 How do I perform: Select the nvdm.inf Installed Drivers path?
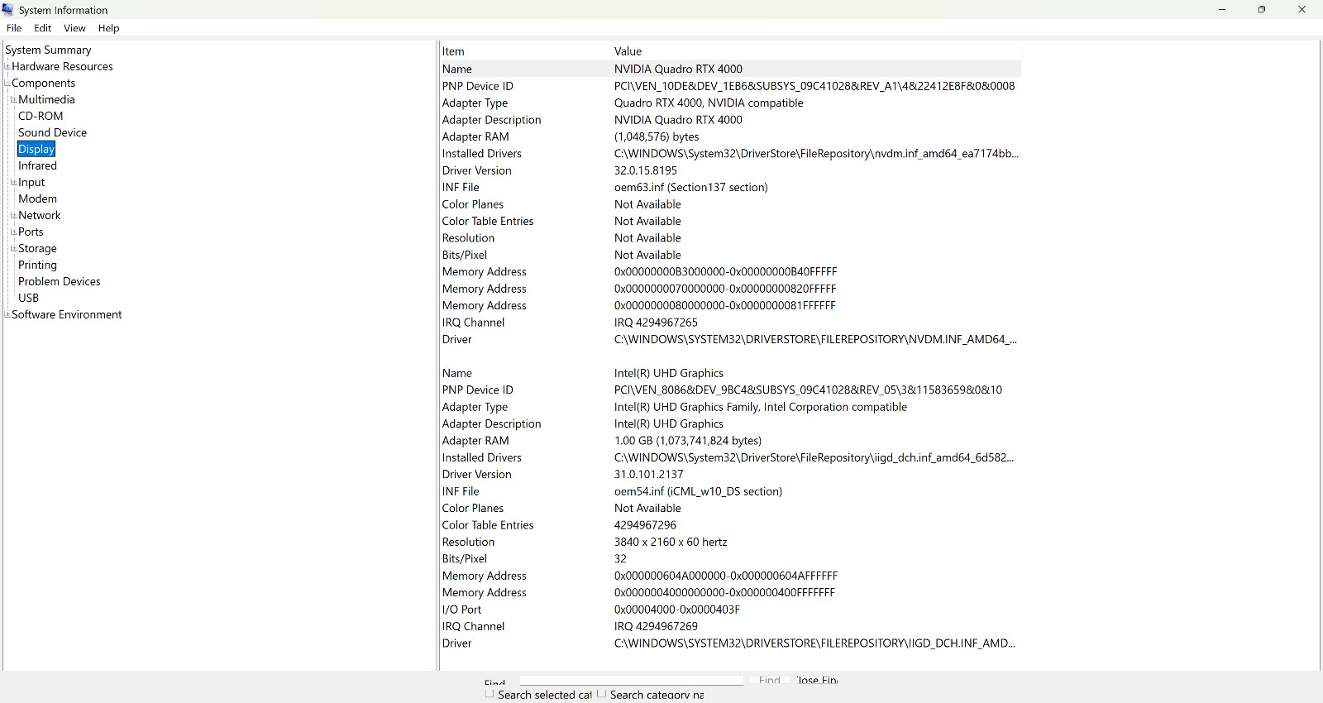tap(816, 154)
